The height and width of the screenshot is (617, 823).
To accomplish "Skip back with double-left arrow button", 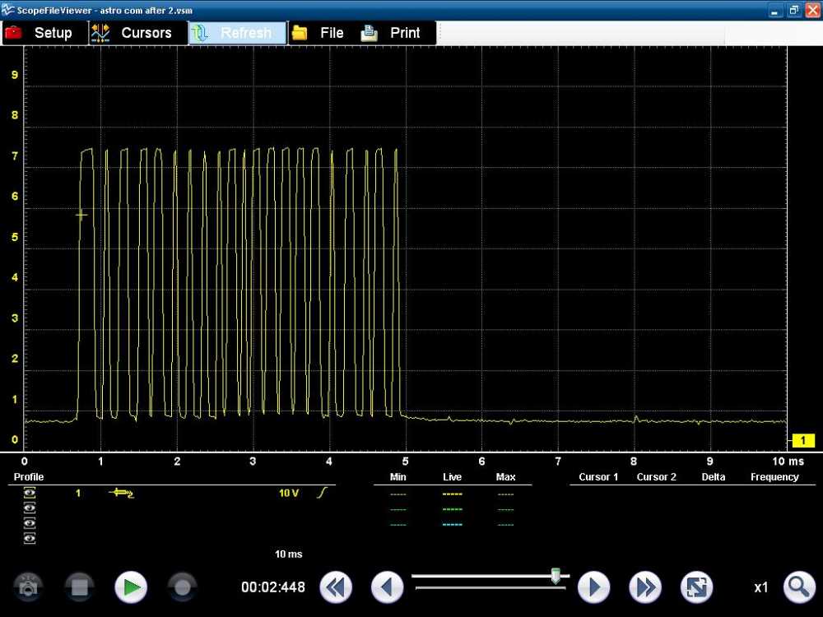I will (336, 587).
